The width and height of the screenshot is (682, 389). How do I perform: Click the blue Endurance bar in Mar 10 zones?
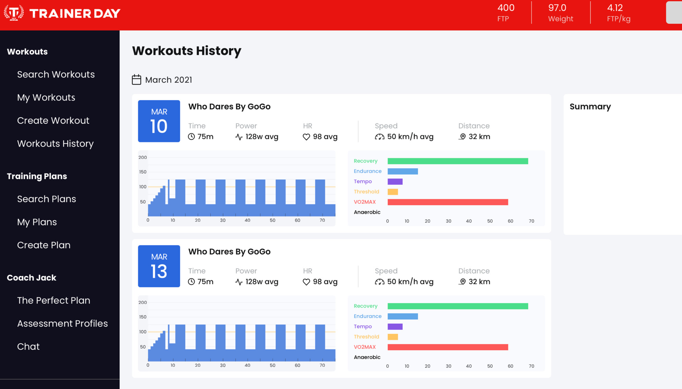tap(403, 171)
